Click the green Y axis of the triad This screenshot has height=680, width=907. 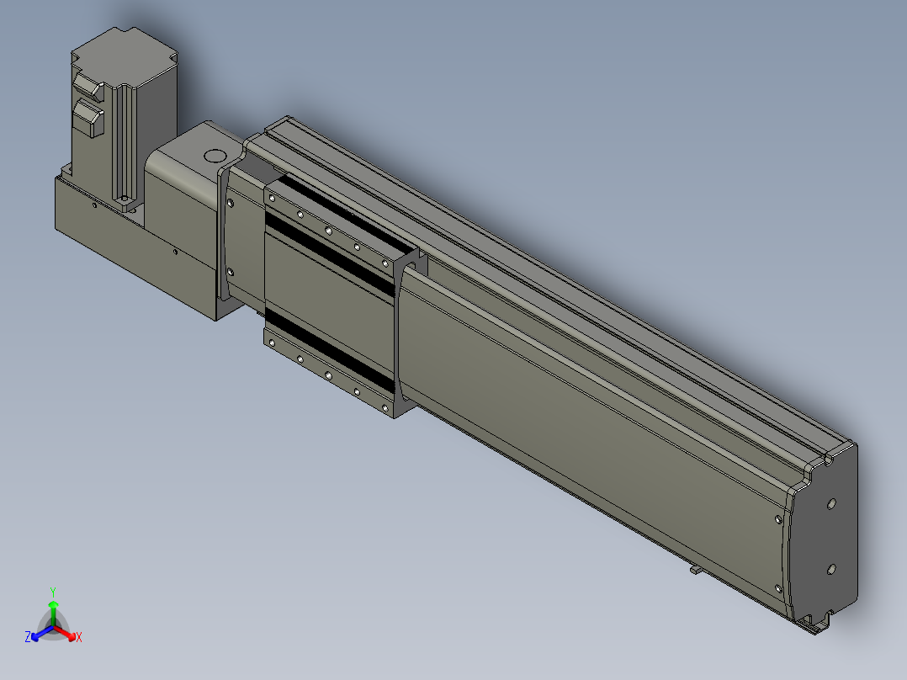tap(53, 607)
